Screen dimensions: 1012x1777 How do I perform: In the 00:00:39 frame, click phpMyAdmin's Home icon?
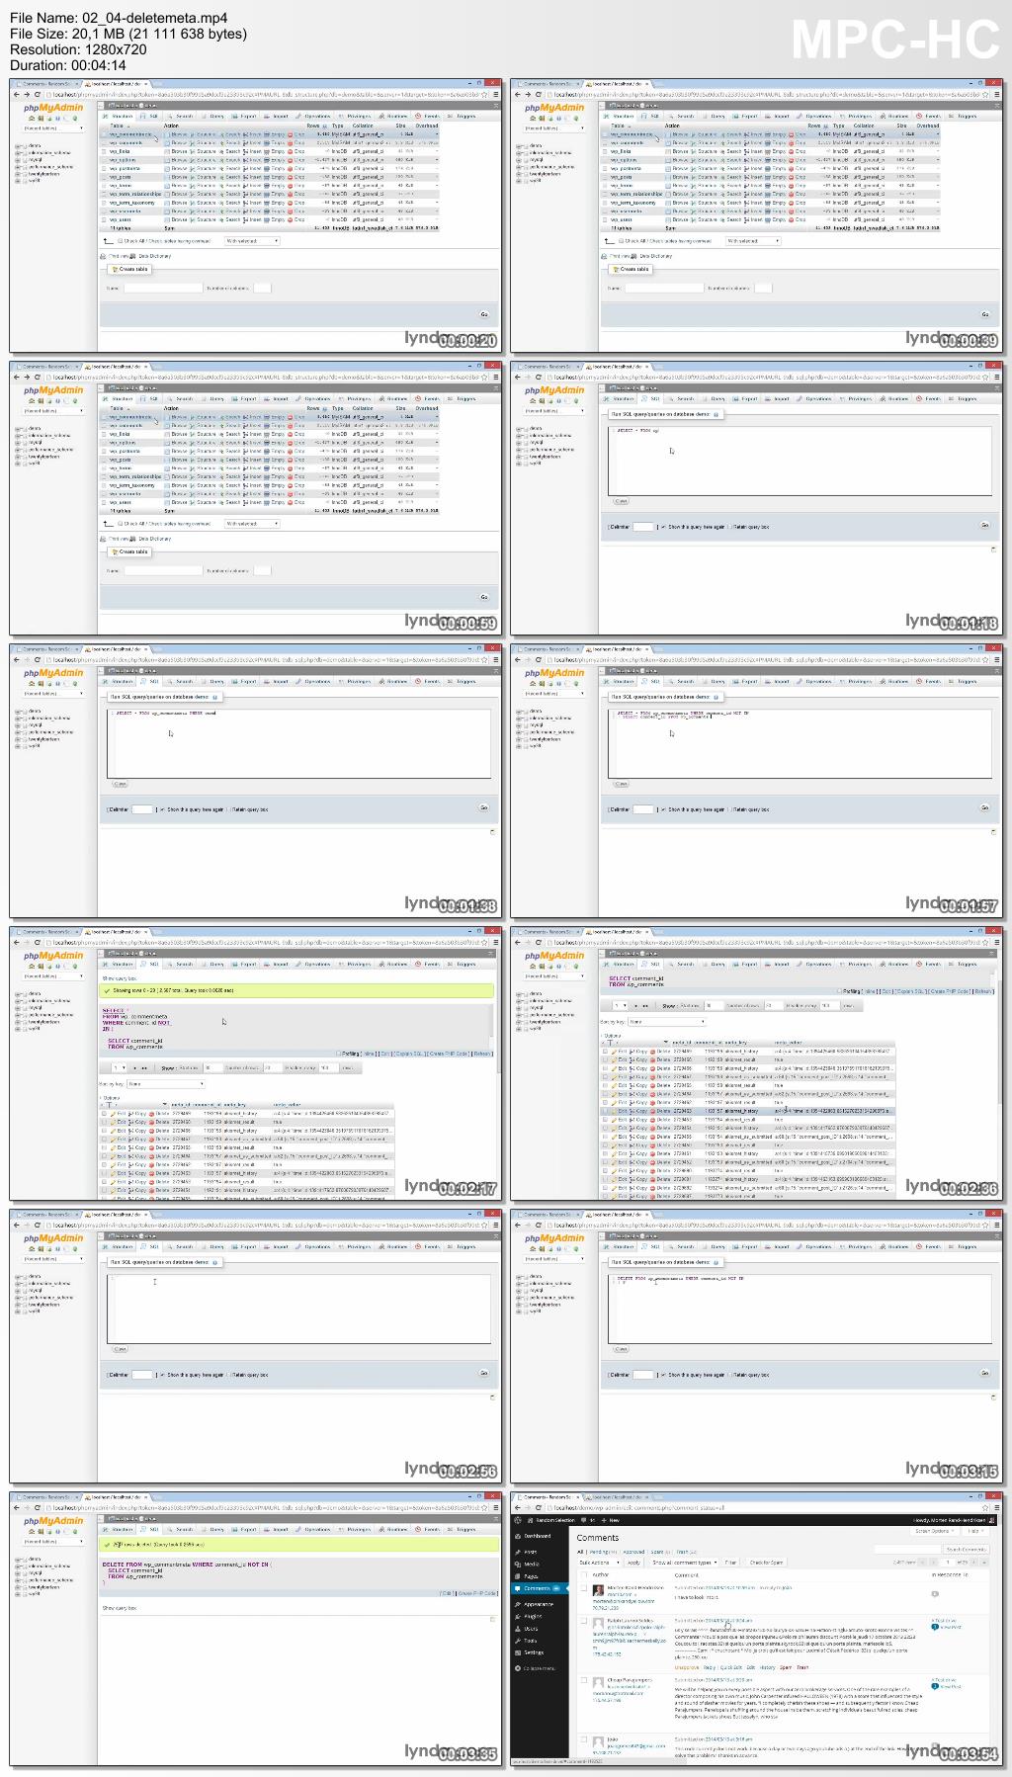pos(532,118)
